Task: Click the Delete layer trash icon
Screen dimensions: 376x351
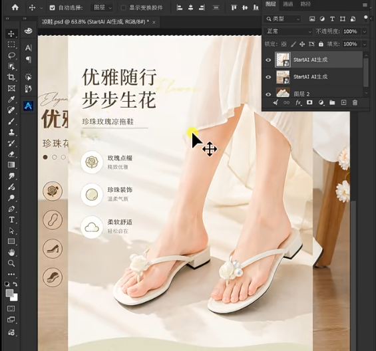Action: [x=355, y=102]
